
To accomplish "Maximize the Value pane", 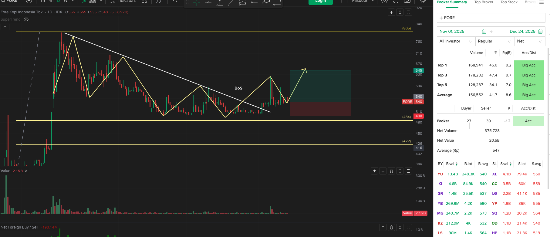I will click(x=408, y=171).
